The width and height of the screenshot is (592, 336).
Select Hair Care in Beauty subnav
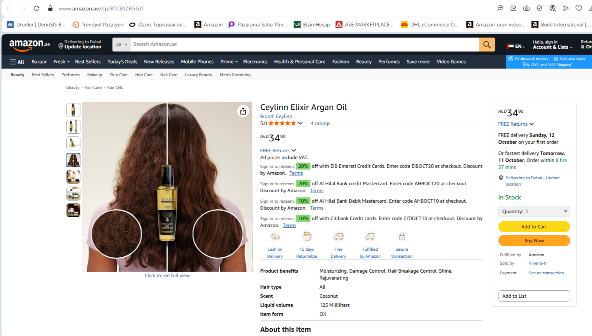[x=144, y=75]
